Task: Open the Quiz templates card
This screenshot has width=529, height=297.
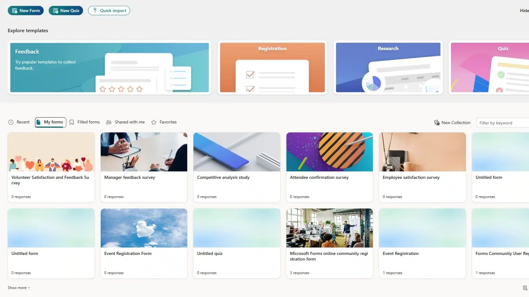Action: click(x=489, y=67)
